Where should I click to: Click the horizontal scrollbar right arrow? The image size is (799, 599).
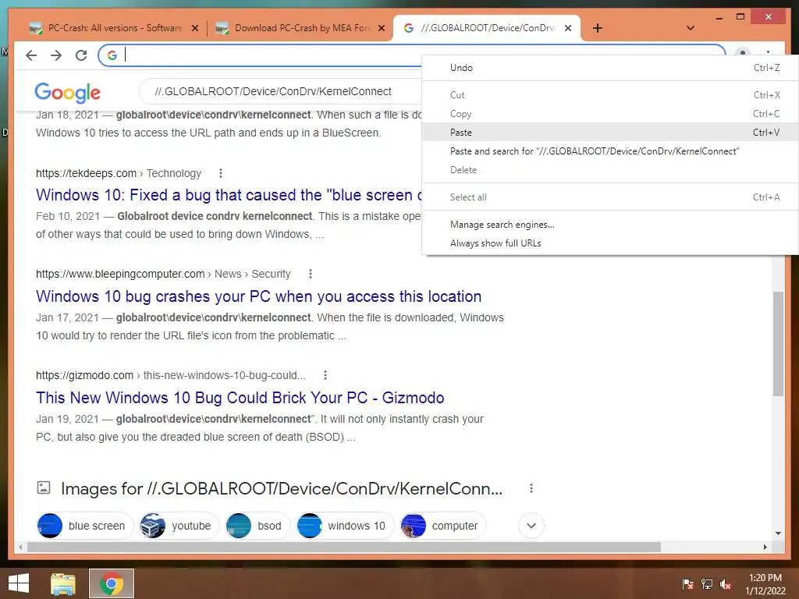(x=765, y=547)
